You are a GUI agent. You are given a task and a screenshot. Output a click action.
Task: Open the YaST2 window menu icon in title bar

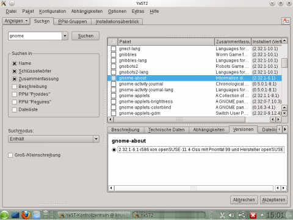coord(4,3)
